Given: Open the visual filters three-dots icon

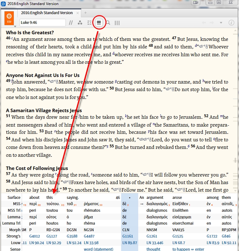Looking at the screenshot, I should (80, 23).
